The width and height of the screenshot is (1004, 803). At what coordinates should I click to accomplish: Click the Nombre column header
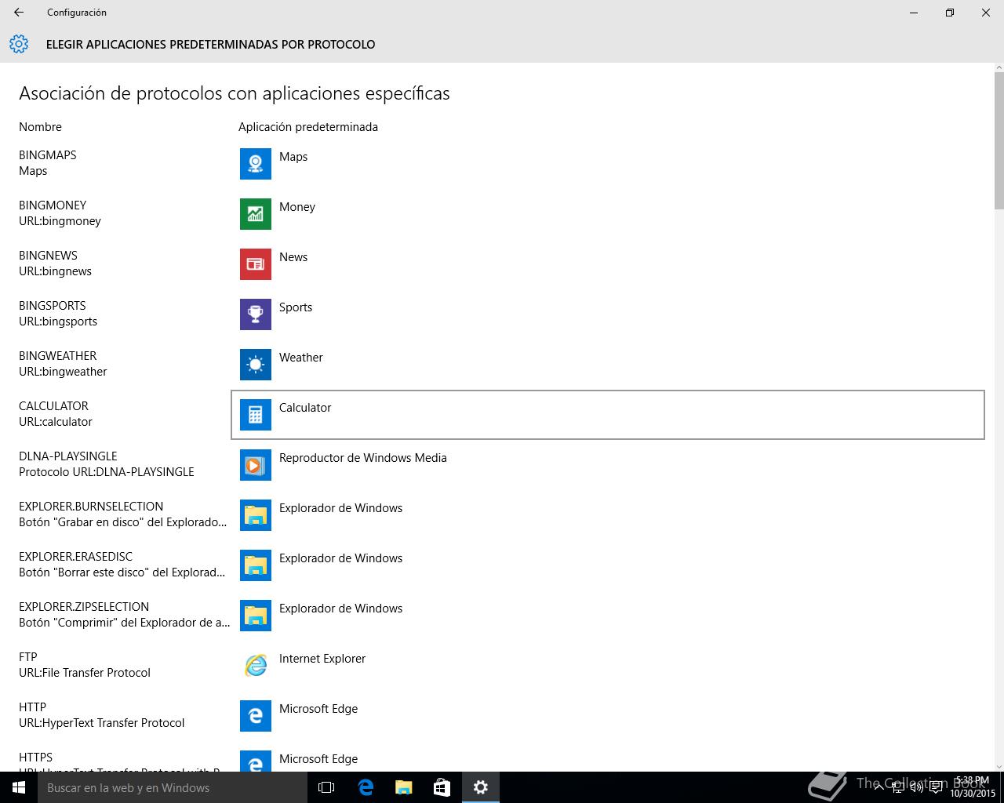point(40,127)
